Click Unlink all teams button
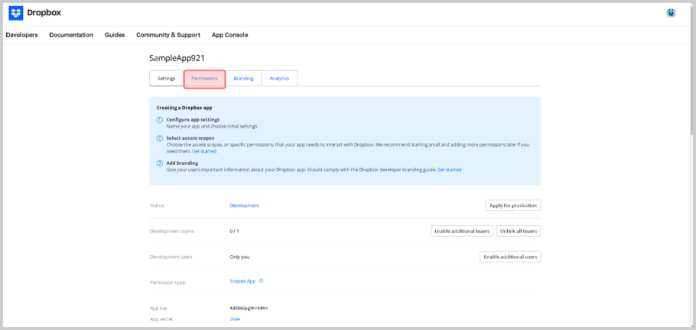This screenshot has height=330, width=696. tap(518, 231)
